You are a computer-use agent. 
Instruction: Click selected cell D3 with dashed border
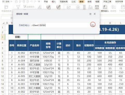(34, 37)
